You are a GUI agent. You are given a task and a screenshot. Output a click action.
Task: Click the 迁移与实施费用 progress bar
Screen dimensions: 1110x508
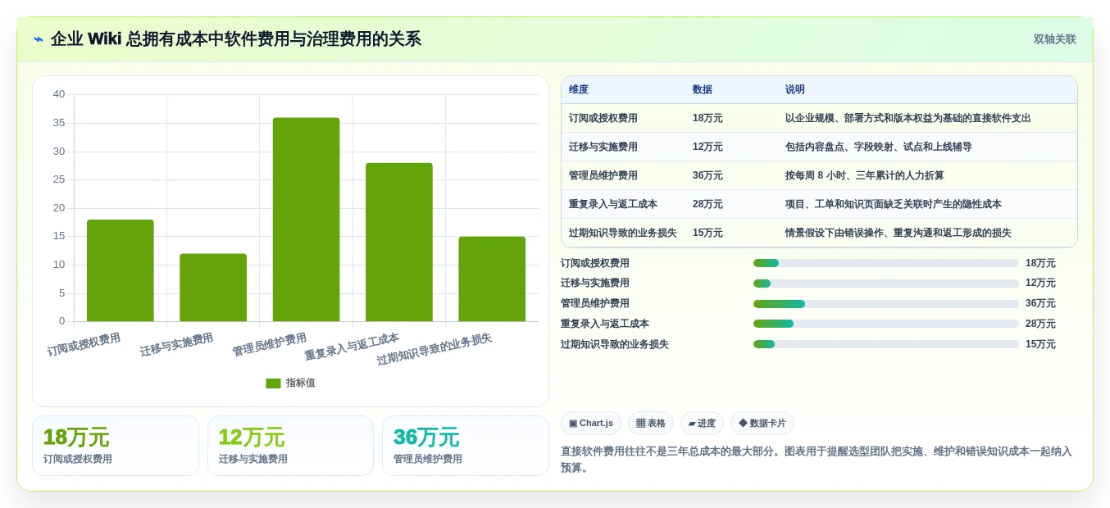(886, 283)
